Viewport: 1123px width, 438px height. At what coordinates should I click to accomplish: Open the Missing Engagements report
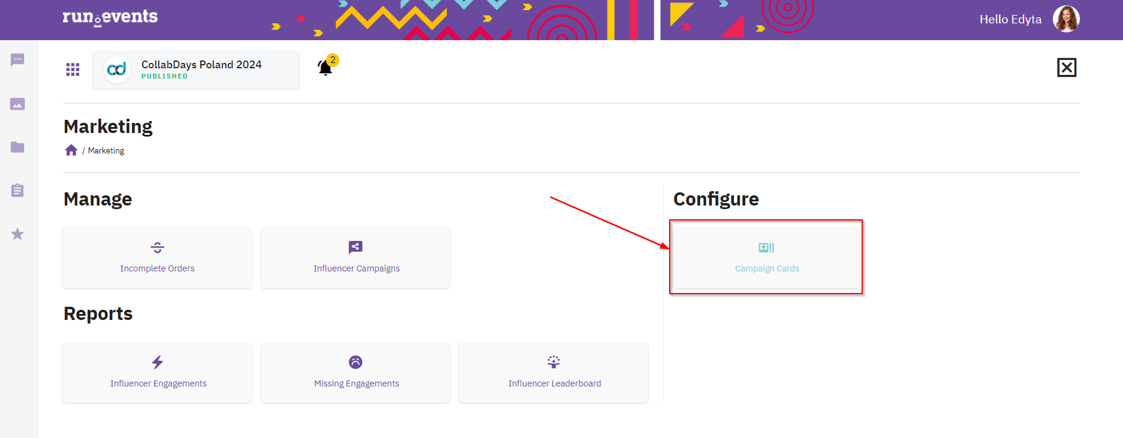click(356, 373)
